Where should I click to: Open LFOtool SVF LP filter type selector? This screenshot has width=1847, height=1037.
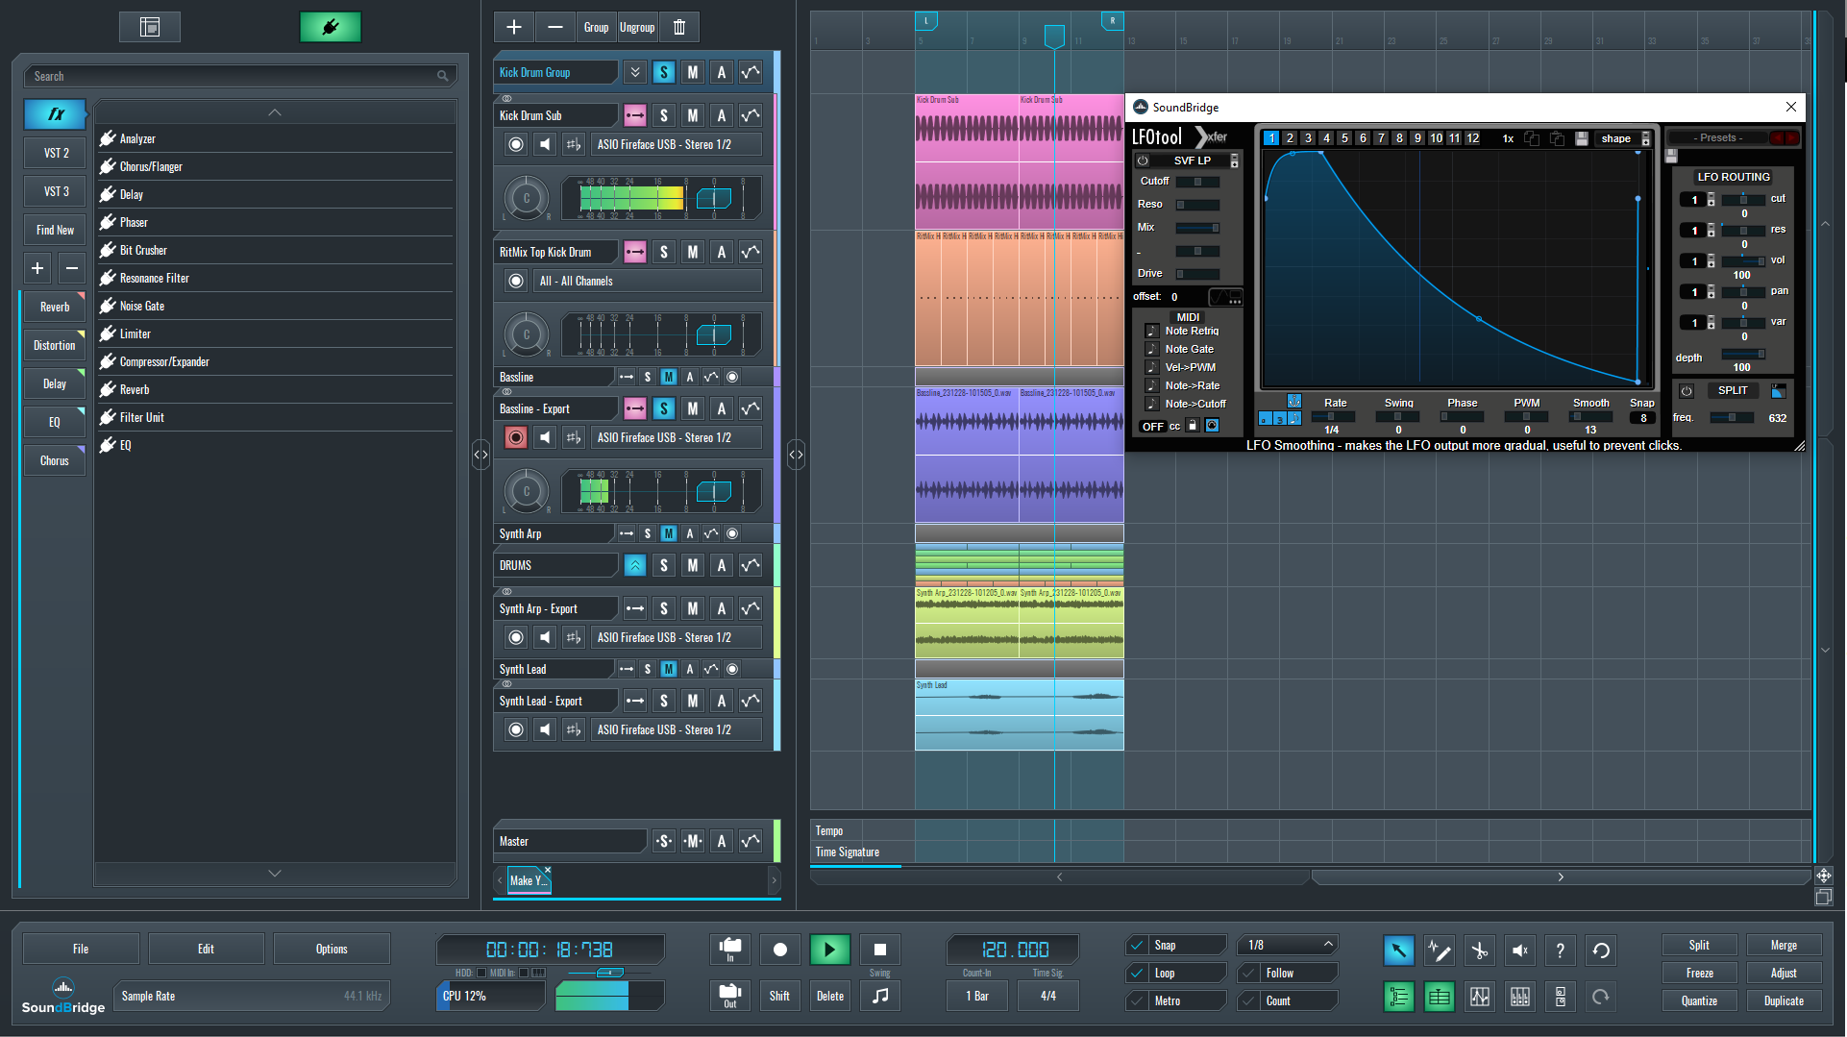coord(1192,160)
